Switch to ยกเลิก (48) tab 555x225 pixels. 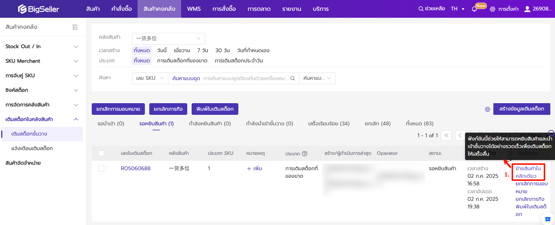(x=378, y=124)
